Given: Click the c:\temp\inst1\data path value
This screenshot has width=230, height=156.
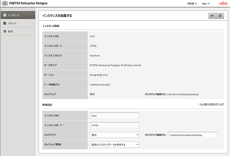Looking at the screenshot, I should 100,85.
